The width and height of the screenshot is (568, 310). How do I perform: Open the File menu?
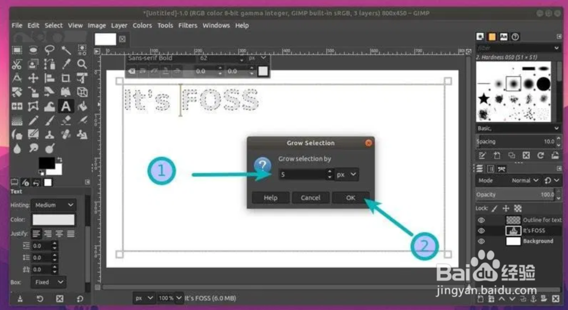tap(16, 26)
